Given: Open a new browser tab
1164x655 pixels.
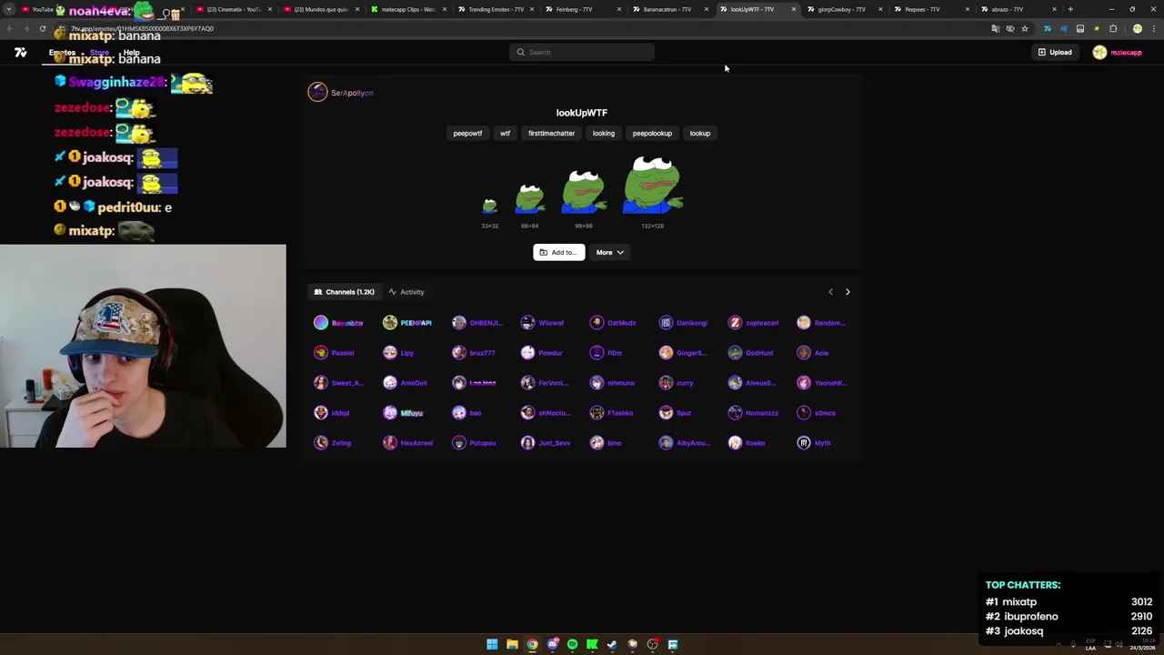Looking at the screenshot, I should (1070, 9).
